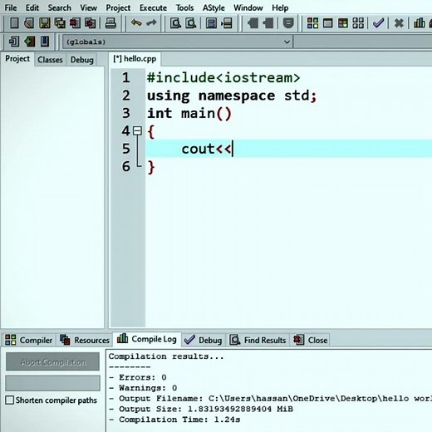Click the Abort Compilation button
The width and height of the screenshot is (432, 432).
coord(52,361)
